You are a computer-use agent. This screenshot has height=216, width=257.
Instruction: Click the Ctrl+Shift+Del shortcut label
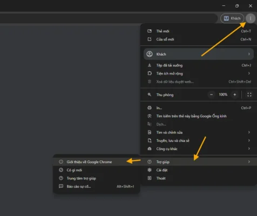240,82
